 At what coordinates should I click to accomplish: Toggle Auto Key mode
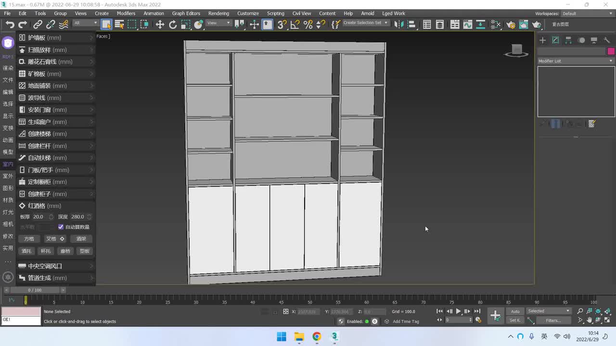coord(515,311)
